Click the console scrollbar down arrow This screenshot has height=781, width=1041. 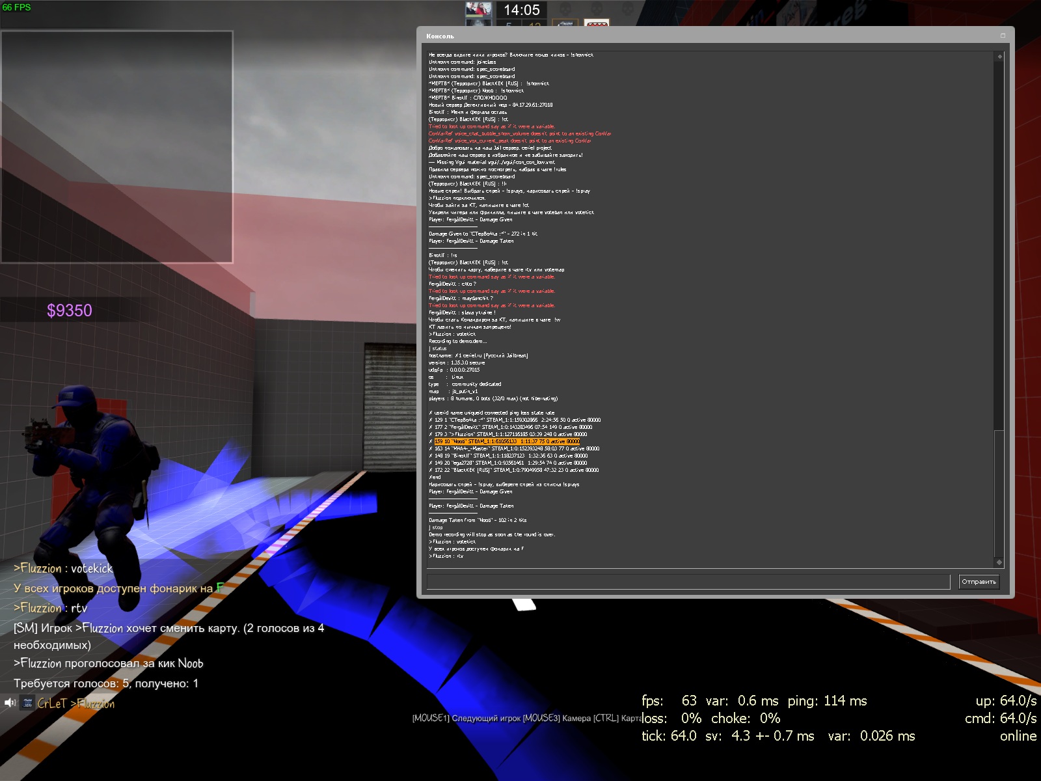pos(999,562)
